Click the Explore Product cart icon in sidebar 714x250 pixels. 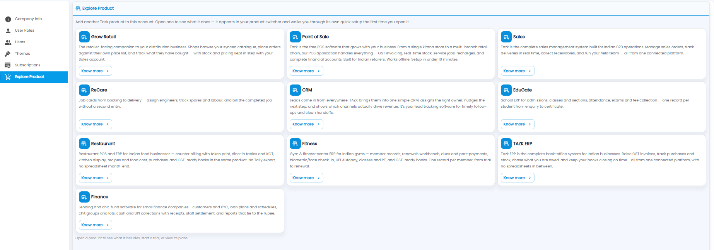coord(8,77)
